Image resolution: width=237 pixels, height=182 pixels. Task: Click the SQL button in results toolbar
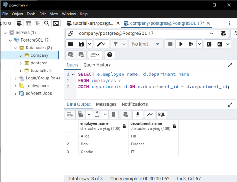pyautogui.click(x=162, y=115)
